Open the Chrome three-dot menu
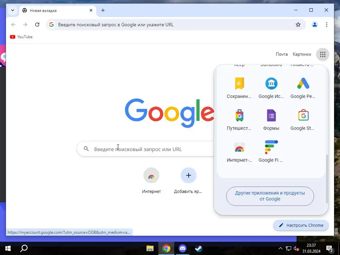Screen dimensions: 340x255 (x=327, y=25)
